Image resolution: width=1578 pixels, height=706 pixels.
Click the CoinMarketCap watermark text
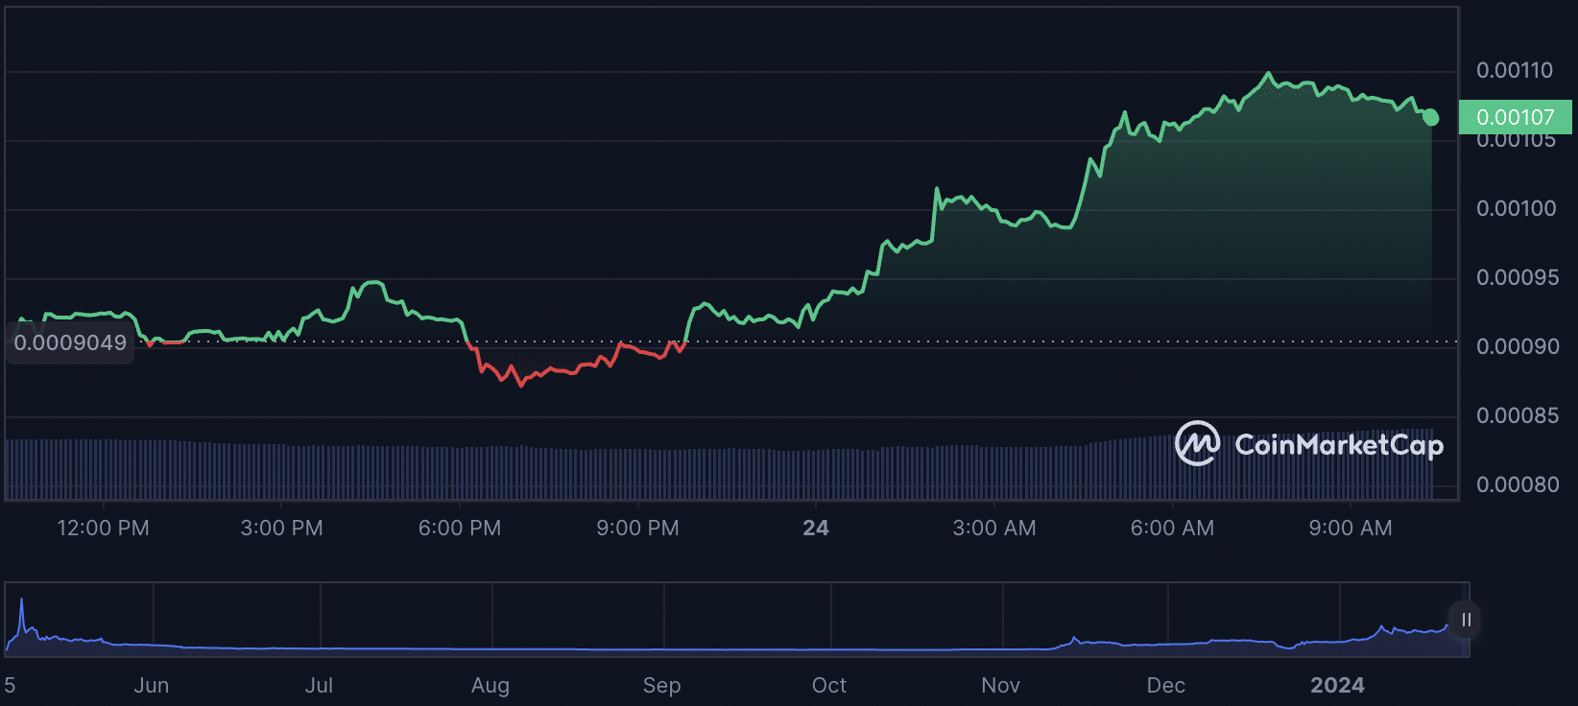1338,445
